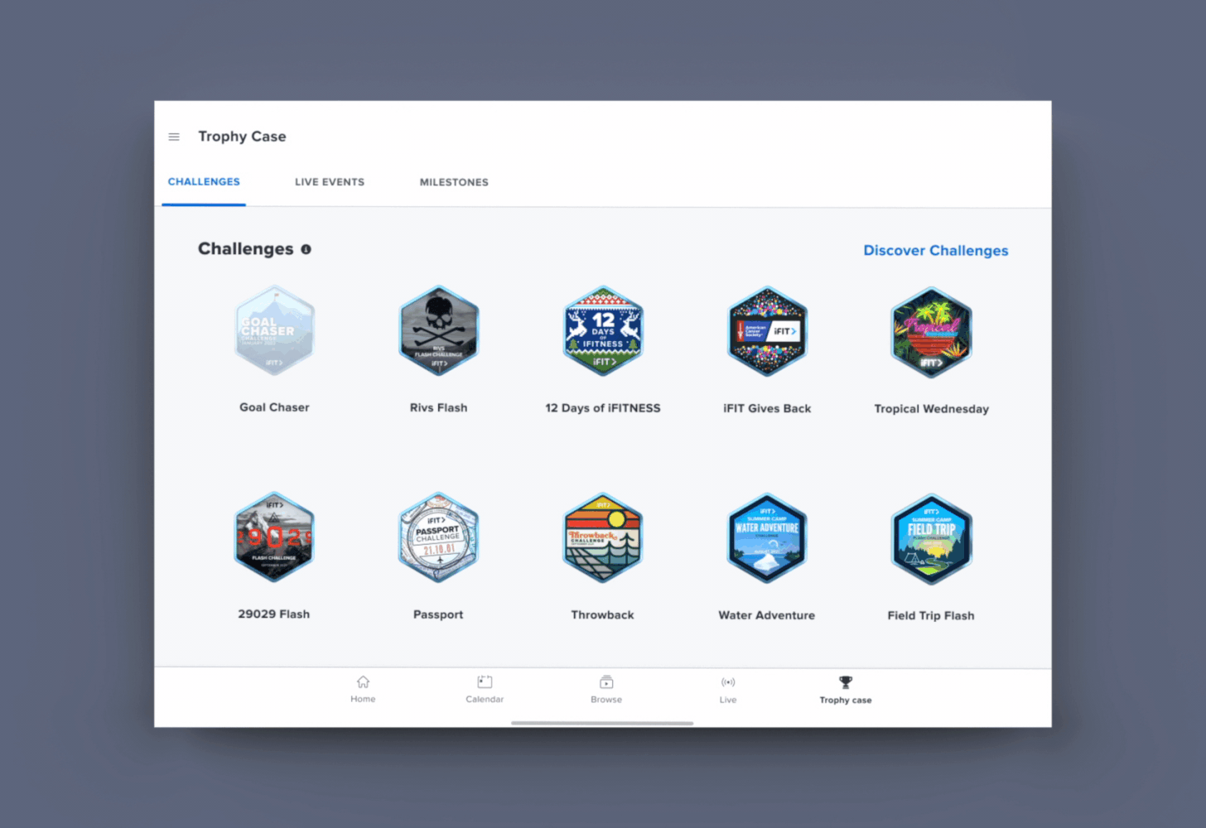Screen dimensions: 1206x828
Task: Open the Tropical Wednesday badge
Action: coord(931,332)
